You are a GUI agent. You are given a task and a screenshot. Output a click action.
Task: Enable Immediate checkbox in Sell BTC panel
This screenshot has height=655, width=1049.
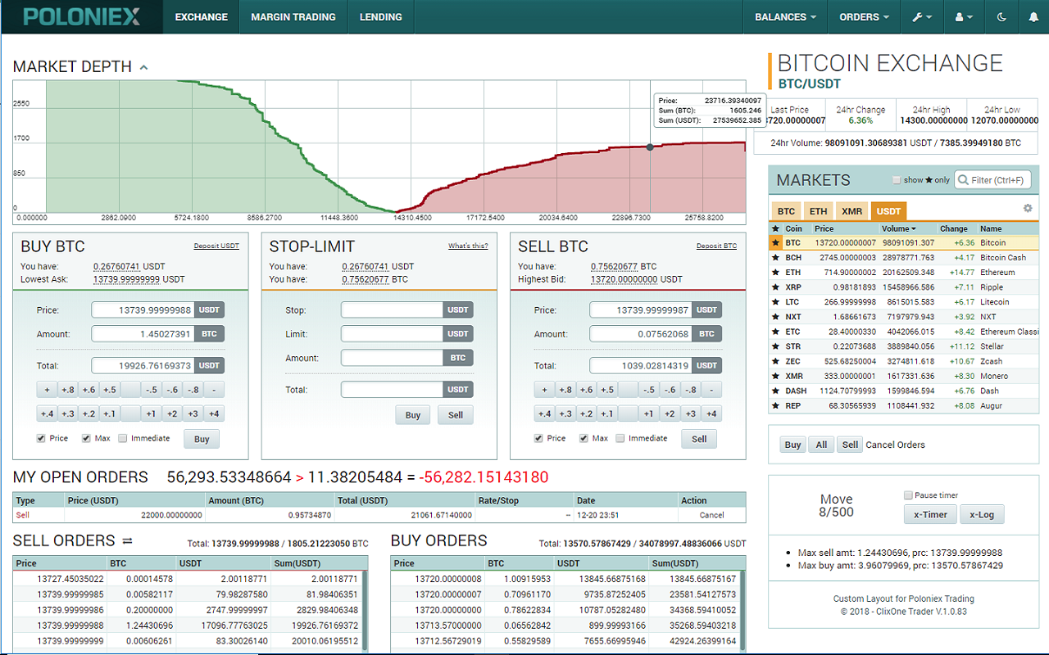tap(620, 438)
